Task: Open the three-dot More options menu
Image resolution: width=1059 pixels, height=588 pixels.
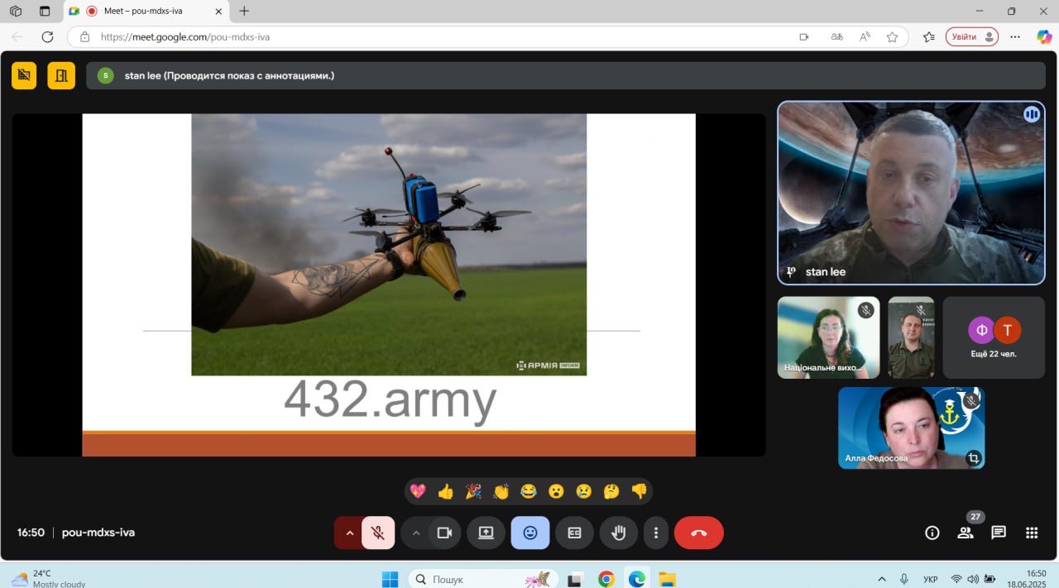Action: click(656, 533)
